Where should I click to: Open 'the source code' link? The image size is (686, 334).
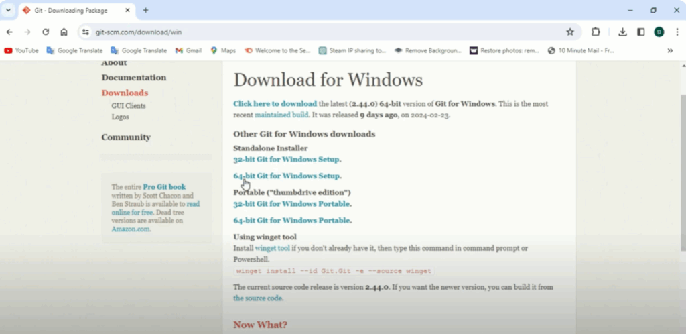point(257,298)
